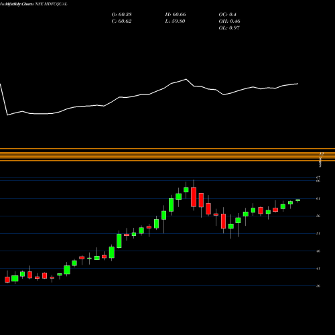Click the 67 price axis label
335x335 pixels.
(318, 178)
